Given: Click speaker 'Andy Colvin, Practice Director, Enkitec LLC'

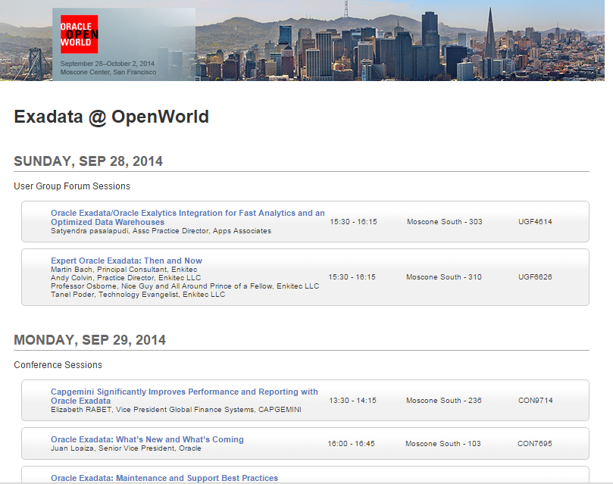Looking at the screenshot, I should [126, 278].
